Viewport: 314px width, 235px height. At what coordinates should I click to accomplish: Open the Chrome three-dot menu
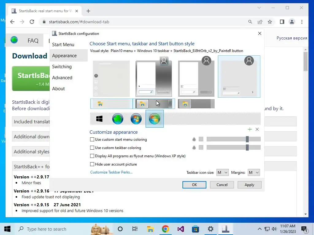point(302,22)
